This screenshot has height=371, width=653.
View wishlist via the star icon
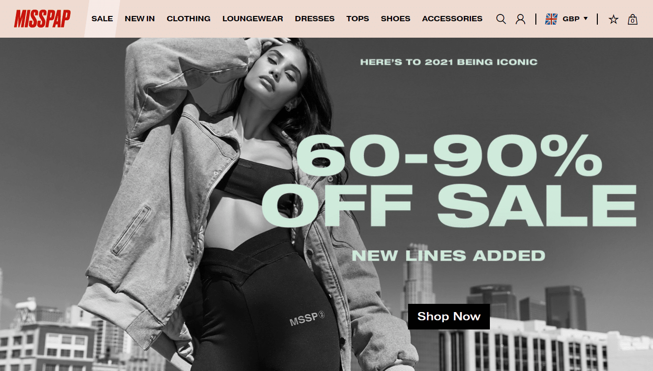click(x=613, y=19)
